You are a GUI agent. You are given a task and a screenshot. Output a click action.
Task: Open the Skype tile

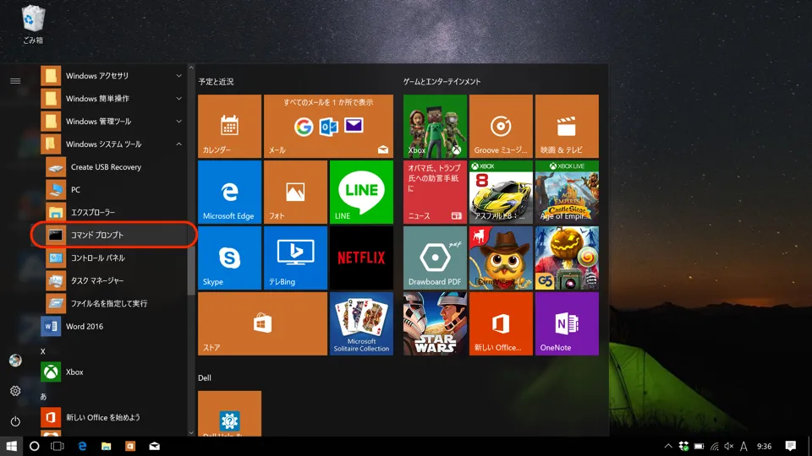pyautogui.click(x=229, y=258)
